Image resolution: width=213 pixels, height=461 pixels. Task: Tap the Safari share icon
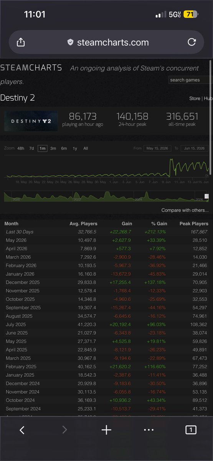click(x=21, y=42)
